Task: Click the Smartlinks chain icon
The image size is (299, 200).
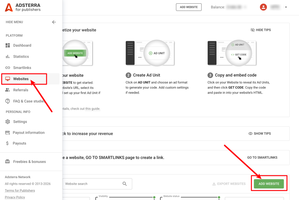Action: (7, 68)
